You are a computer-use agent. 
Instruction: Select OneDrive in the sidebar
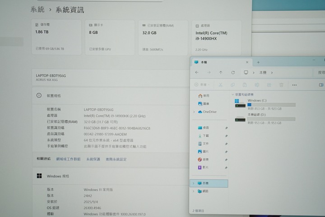[x=207, y=112]
